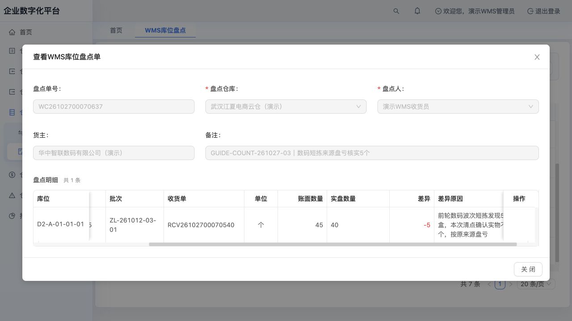This screenshot has height=321, width=572.
Task: Click the 库位 column header
Action: coord(61,199)
